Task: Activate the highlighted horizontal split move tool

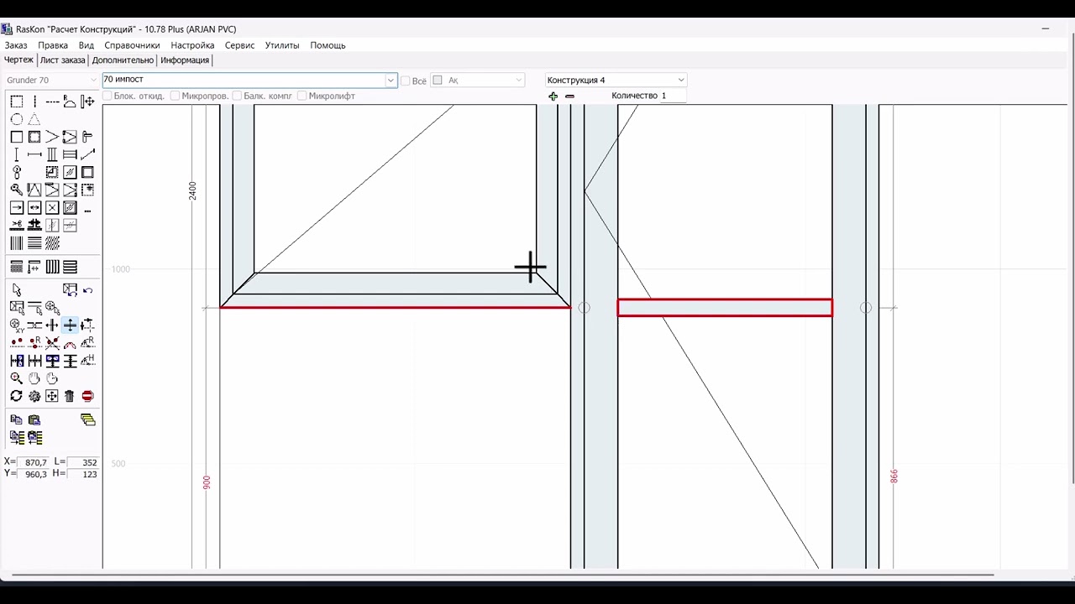Action: point(70,325)
